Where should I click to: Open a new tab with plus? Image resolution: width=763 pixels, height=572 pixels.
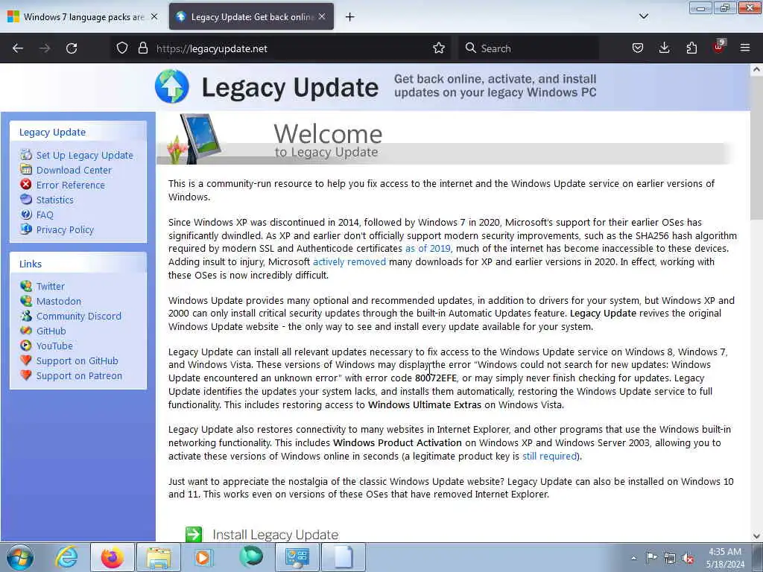click(x=350, y=17)
